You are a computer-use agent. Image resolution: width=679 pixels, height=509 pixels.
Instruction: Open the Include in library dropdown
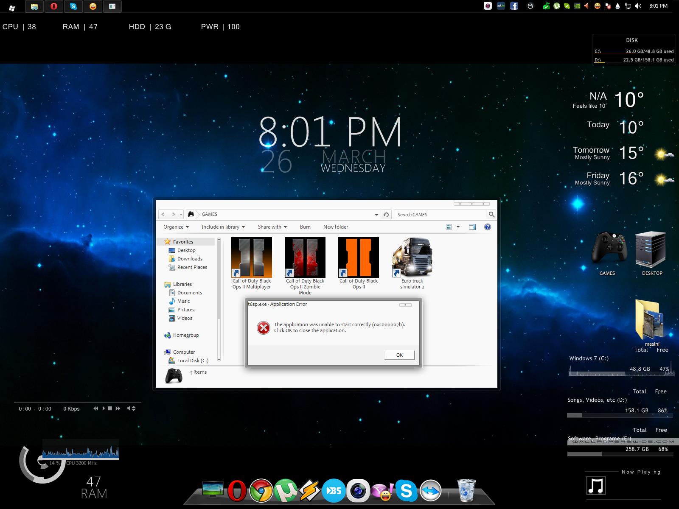[x=223, y=227]
